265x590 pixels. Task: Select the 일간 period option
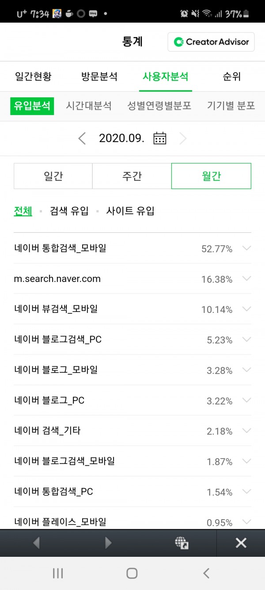point(53,176)
